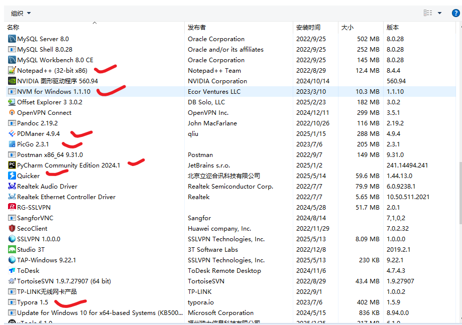Click the MySQL Workbench 8.0 CE icon

12,60
